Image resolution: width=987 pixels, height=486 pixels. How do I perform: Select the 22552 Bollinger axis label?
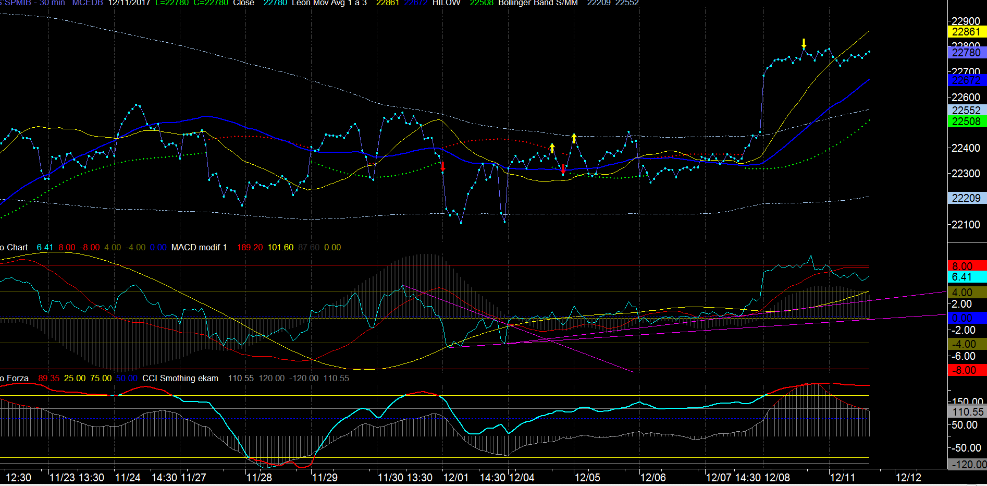[966, 110]
